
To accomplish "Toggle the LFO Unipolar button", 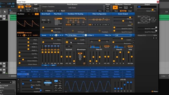I will coord(48,91).
